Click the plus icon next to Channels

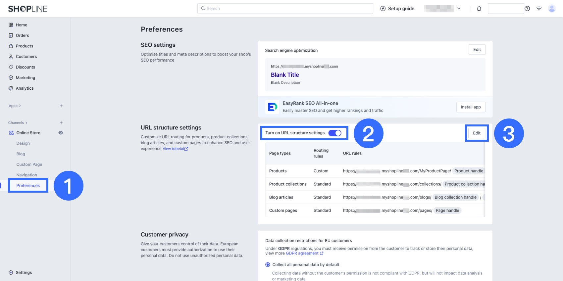[61, 123]
